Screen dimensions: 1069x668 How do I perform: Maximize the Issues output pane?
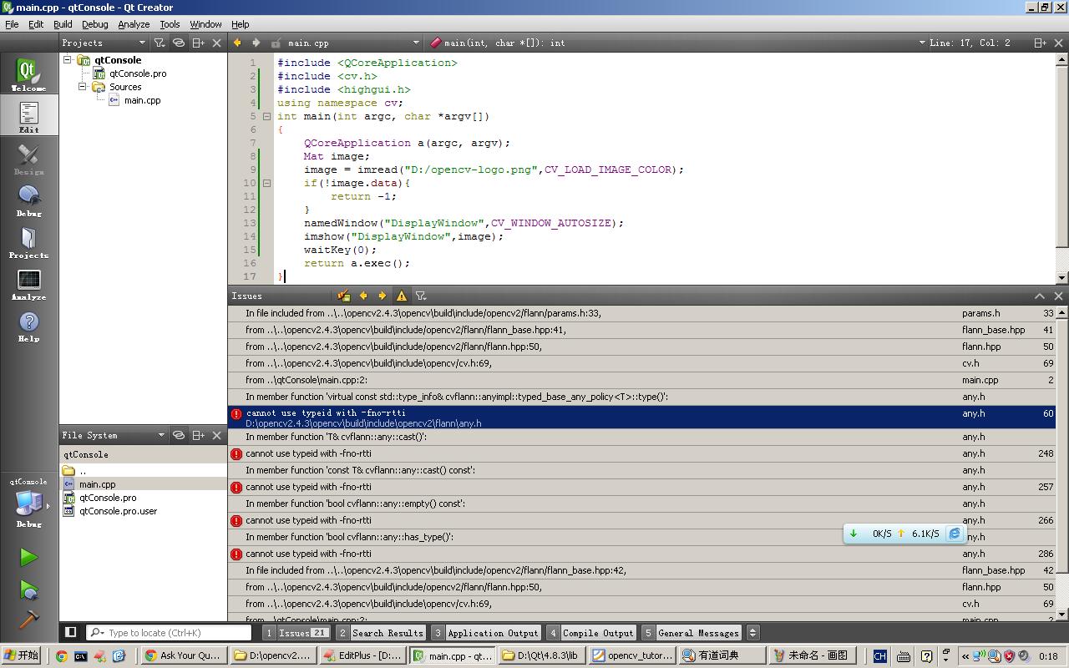coord(1040,296)
